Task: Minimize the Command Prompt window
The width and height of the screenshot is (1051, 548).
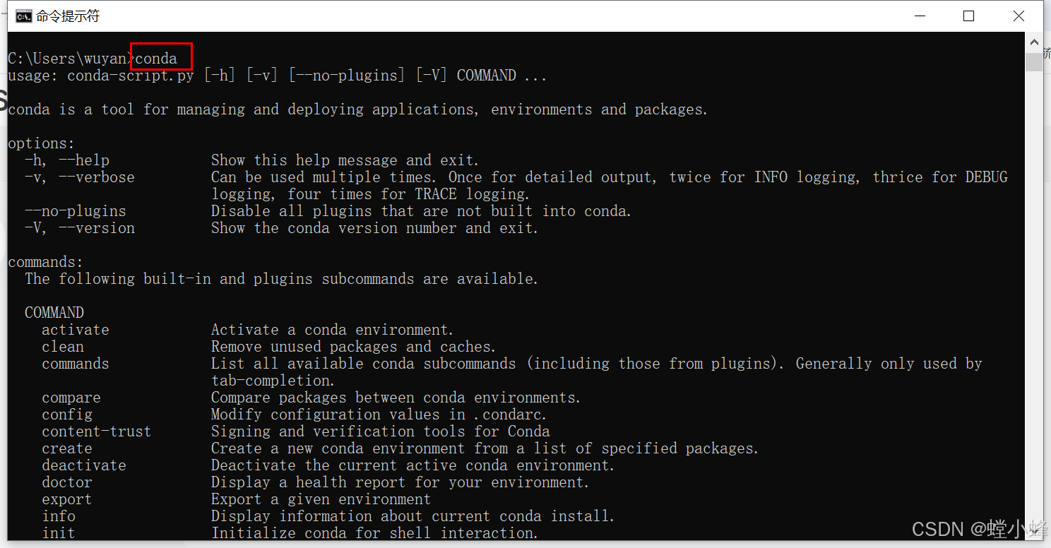Action: click(x=920, y=16)
